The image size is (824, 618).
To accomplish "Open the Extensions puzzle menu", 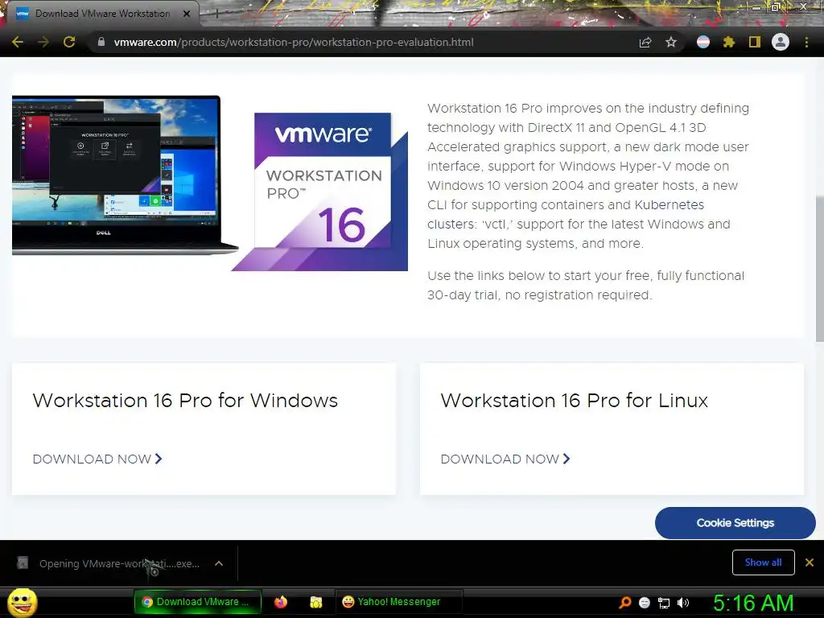I will click(x=729, y=42).
